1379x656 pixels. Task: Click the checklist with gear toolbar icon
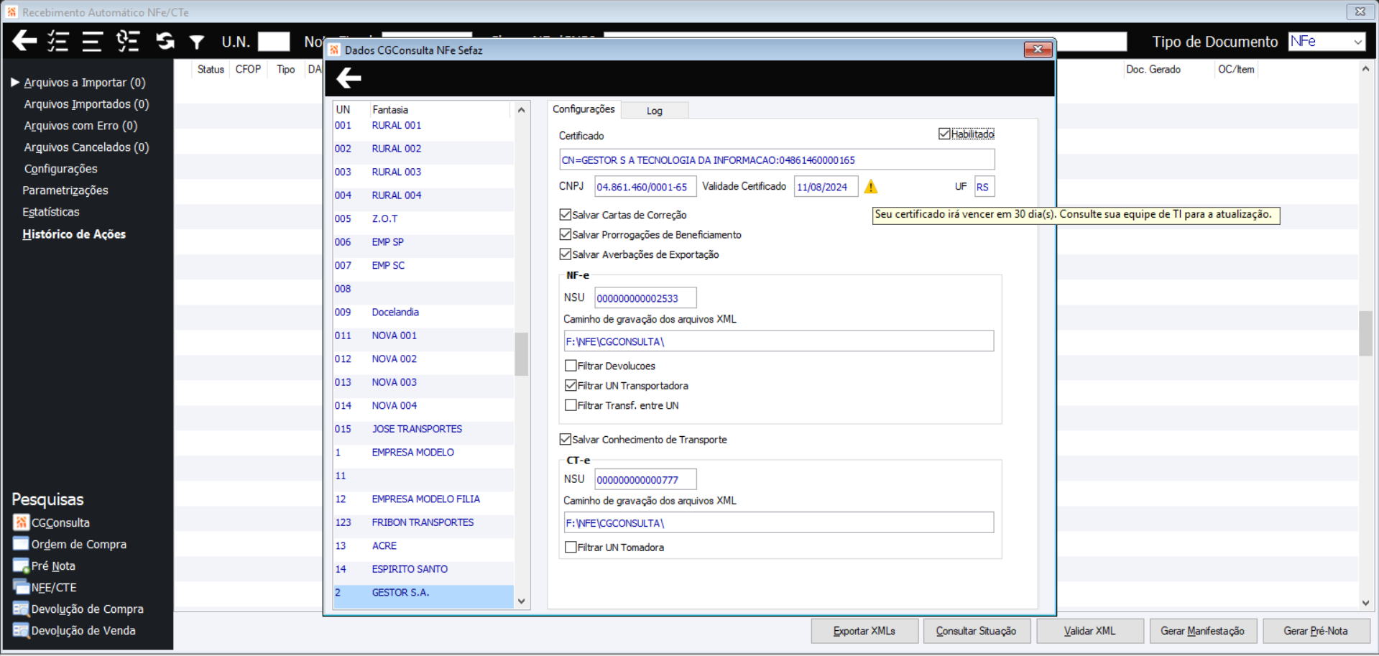click(128, 41)
